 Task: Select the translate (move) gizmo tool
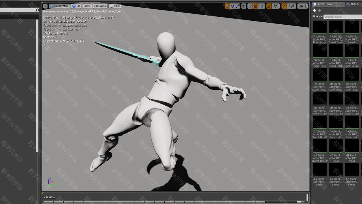(x=227, y=6)
